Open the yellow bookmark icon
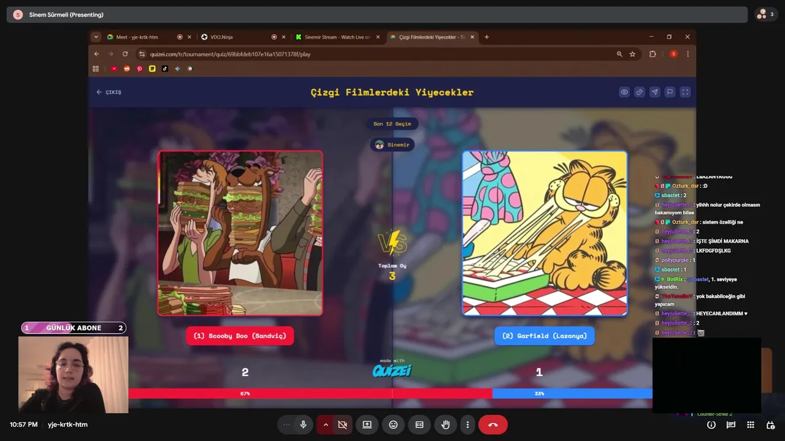 (x=152, y=69)
